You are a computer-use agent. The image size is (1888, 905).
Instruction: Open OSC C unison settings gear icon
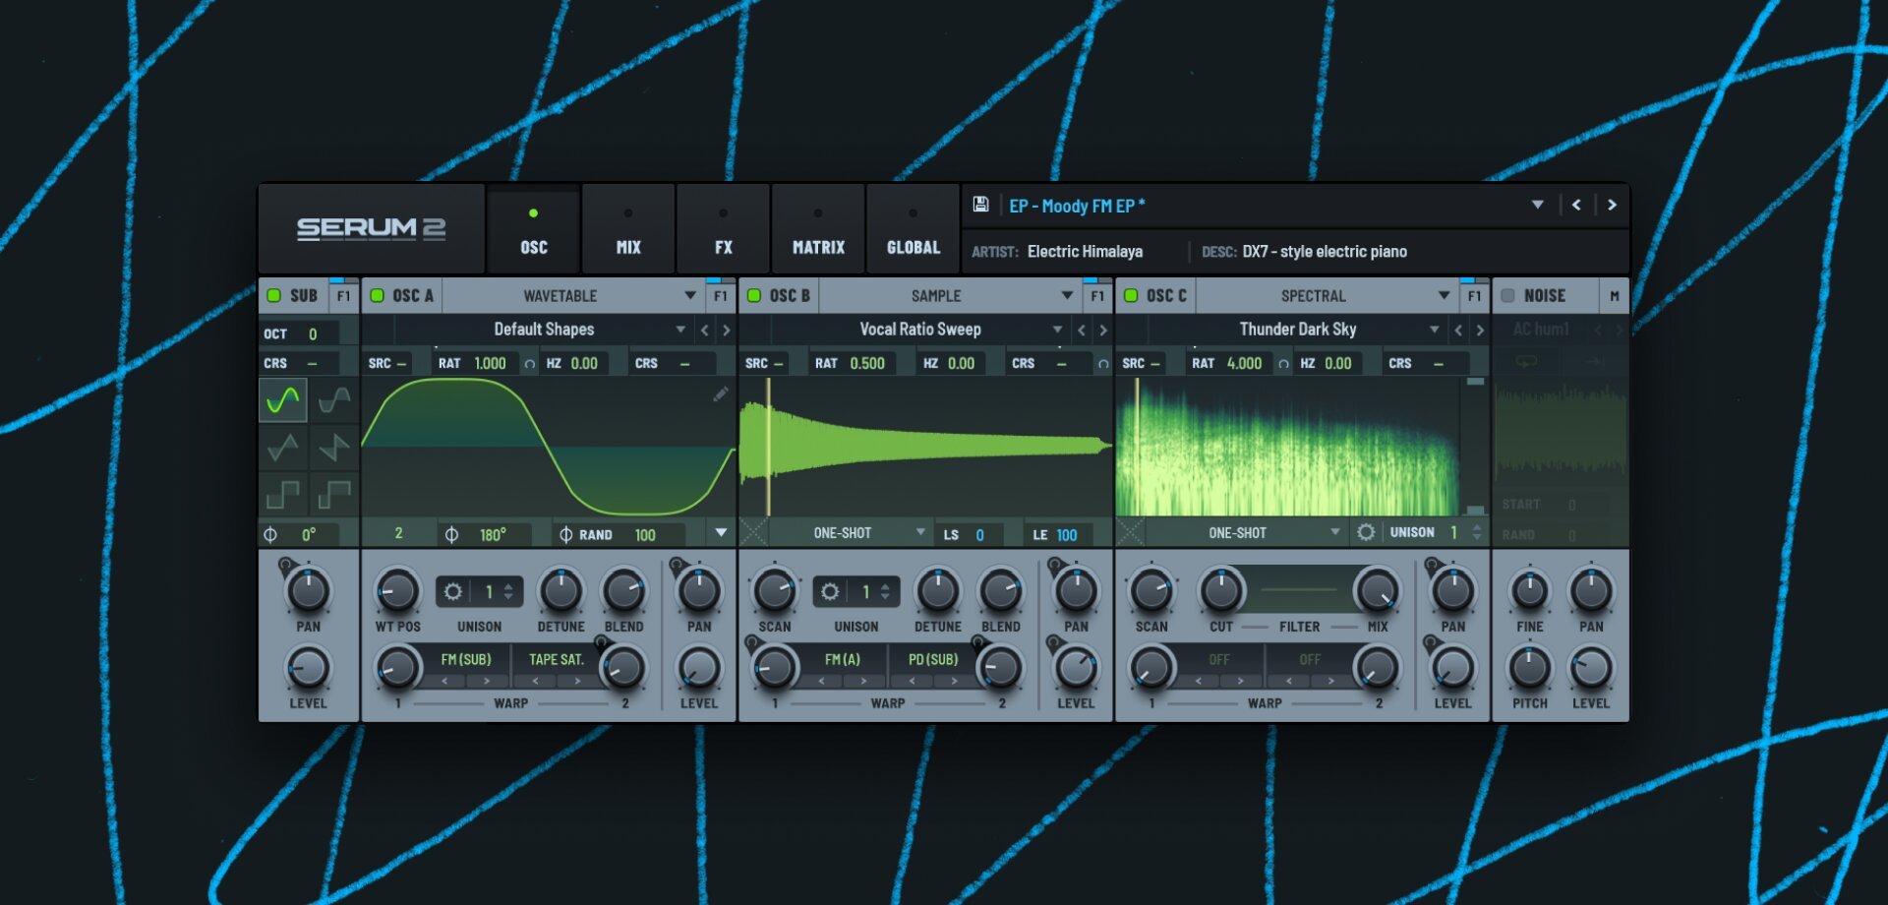click(1366, 532)
